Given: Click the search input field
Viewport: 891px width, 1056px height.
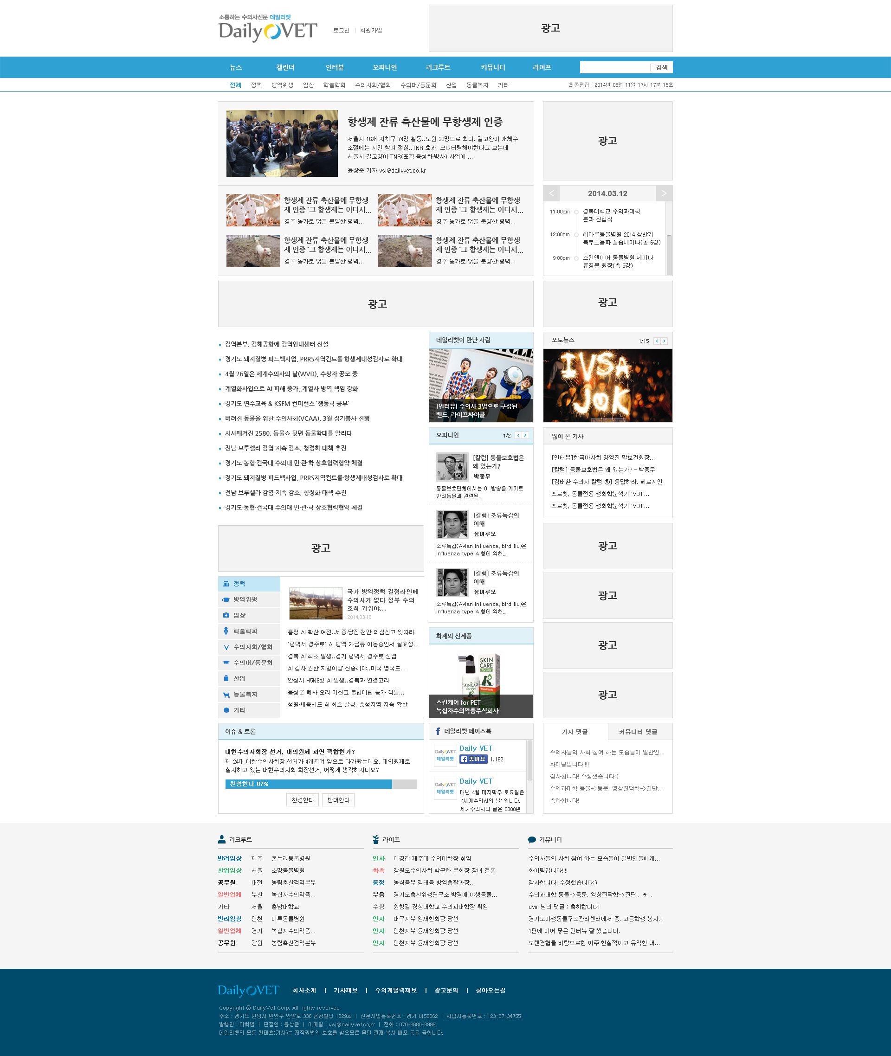Looking at the screenshot, I should point(614,67).
